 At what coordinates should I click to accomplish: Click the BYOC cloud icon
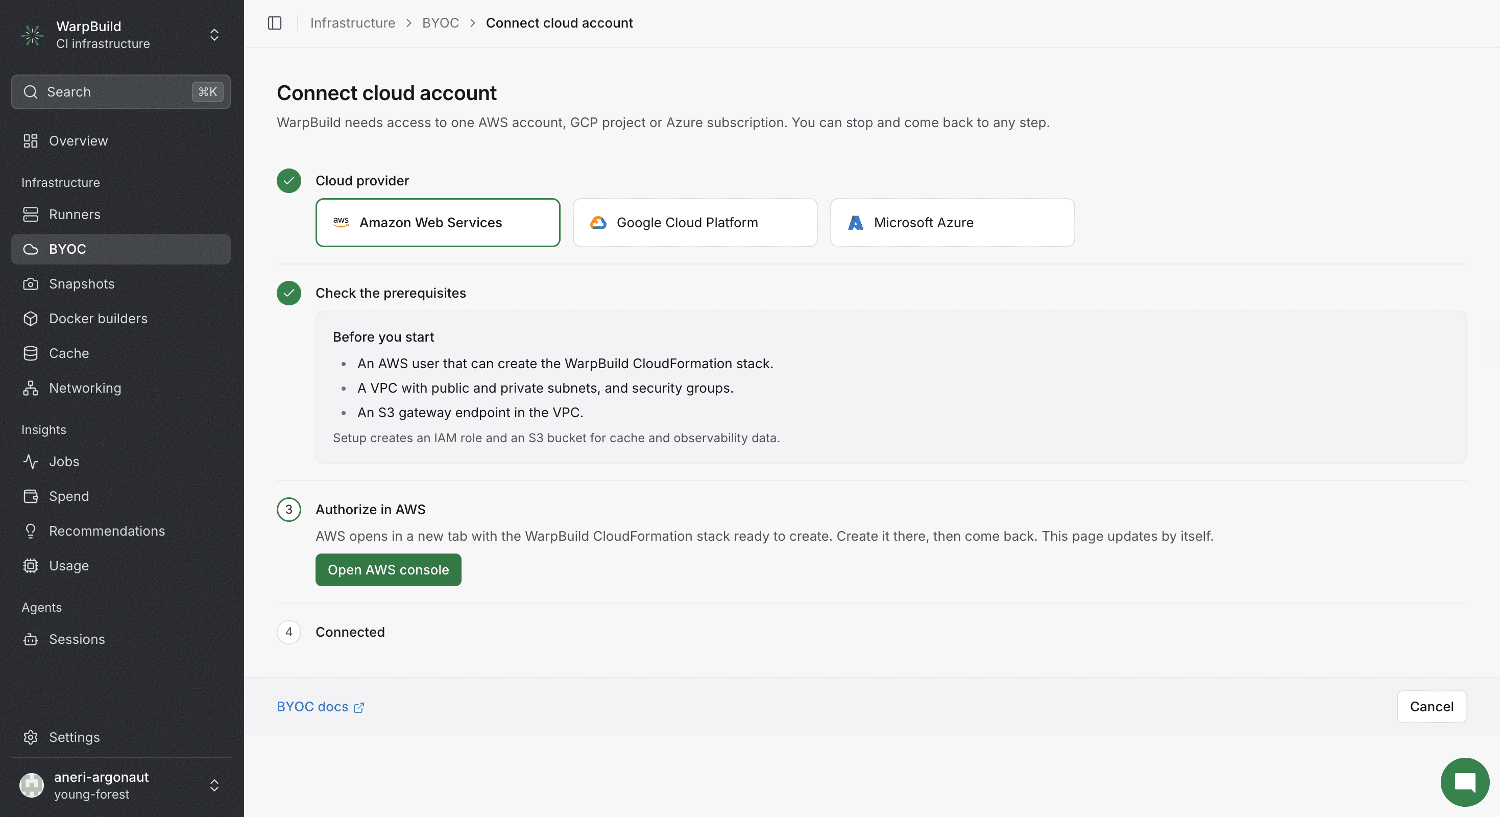(30, 249)
